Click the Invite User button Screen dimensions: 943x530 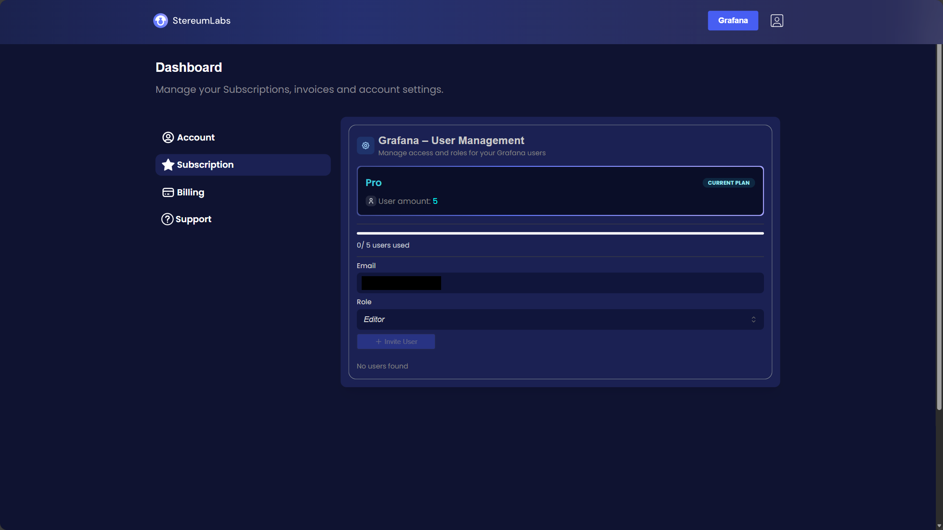pos(396,342)
